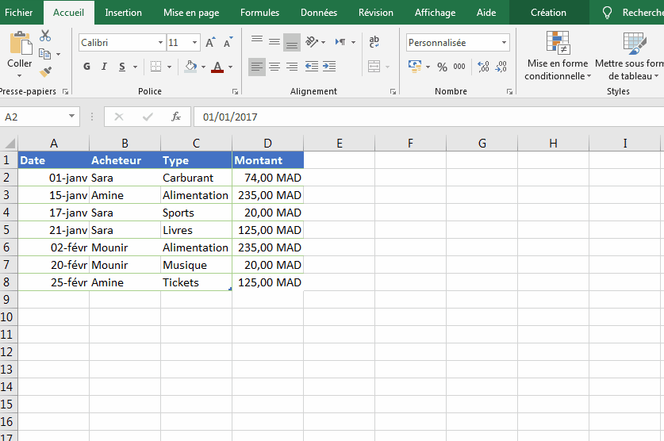Align text to the bottom
This screenshot has width=664, height=441.
pos(292,42)
